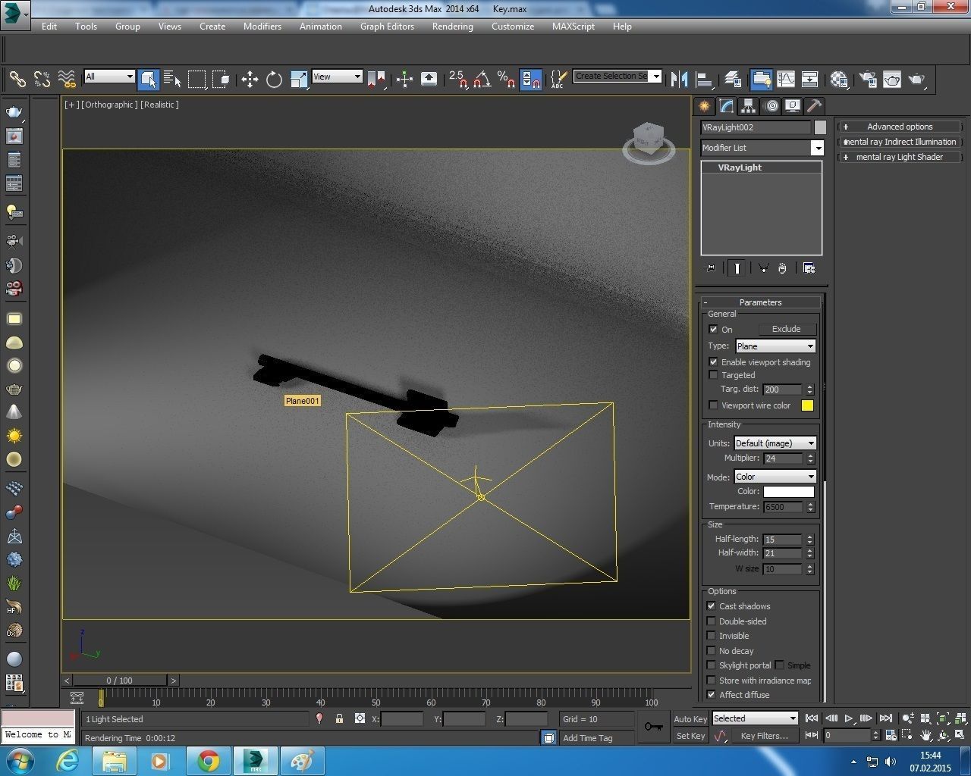This screenshot has width=971, height=776.
Task: Disable Enable viewport shading checkbox
Action: pos(713,362)
